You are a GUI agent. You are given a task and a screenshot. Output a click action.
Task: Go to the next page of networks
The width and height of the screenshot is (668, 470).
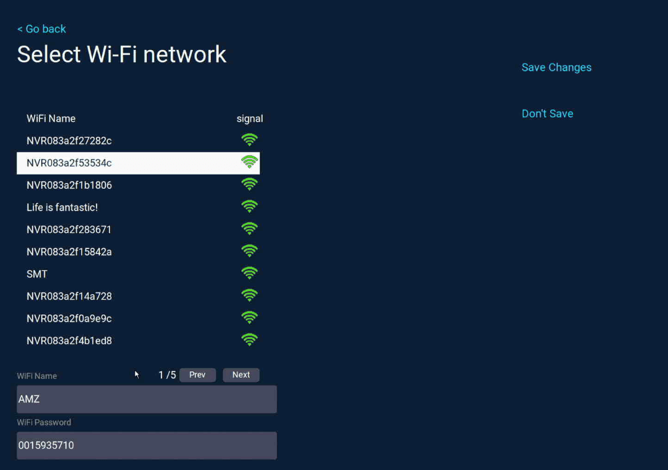coord(241,375)
